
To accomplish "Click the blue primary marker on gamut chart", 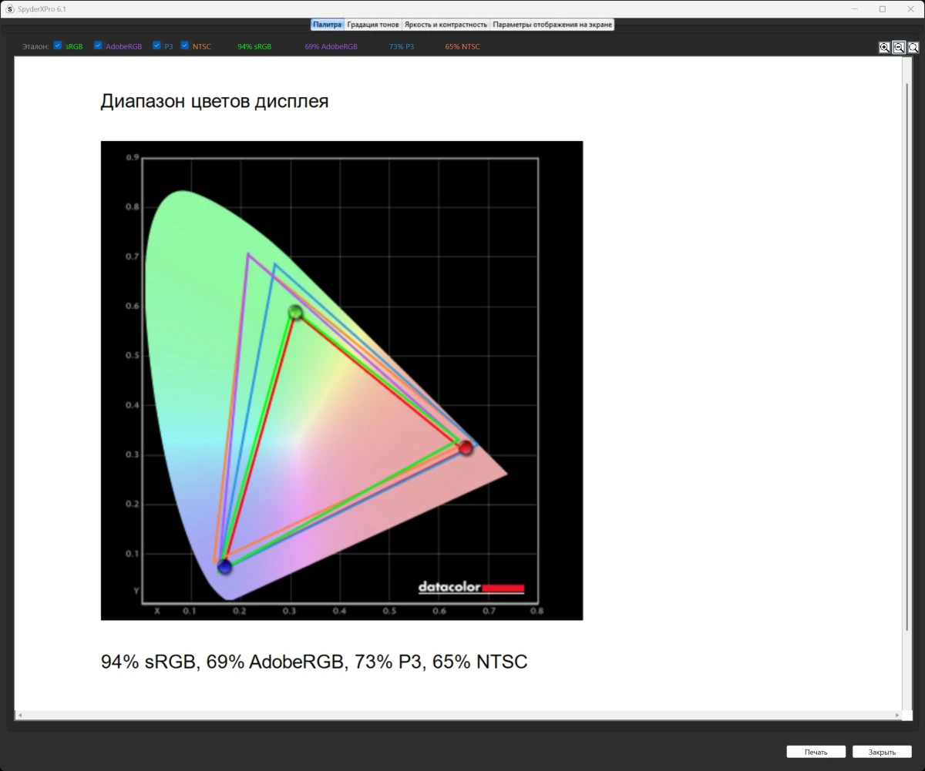I will 224,567.
